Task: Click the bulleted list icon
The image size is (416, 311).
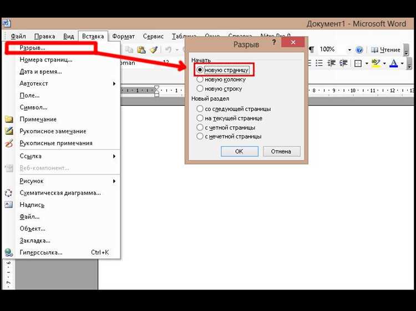Action: (319, 63)
